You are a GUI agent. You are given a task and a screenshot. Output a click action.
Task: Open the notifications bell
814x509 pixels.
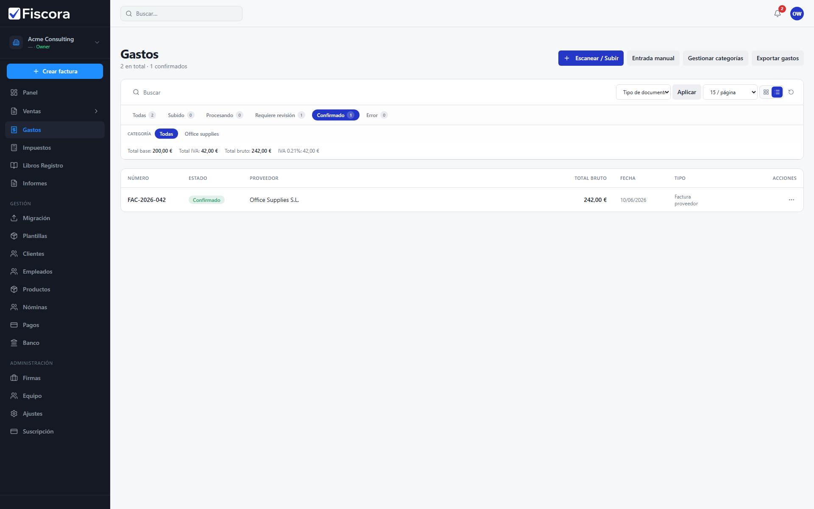click(777, 14)
